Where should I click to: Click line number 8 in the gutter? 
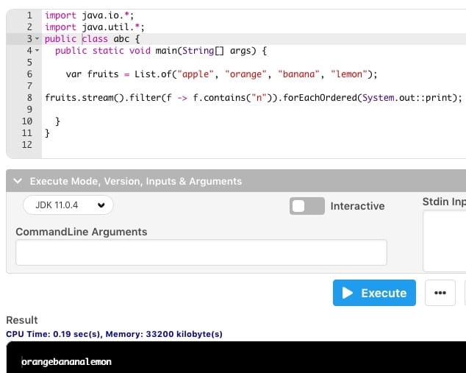pyautogui.click(x=29, y=98)
